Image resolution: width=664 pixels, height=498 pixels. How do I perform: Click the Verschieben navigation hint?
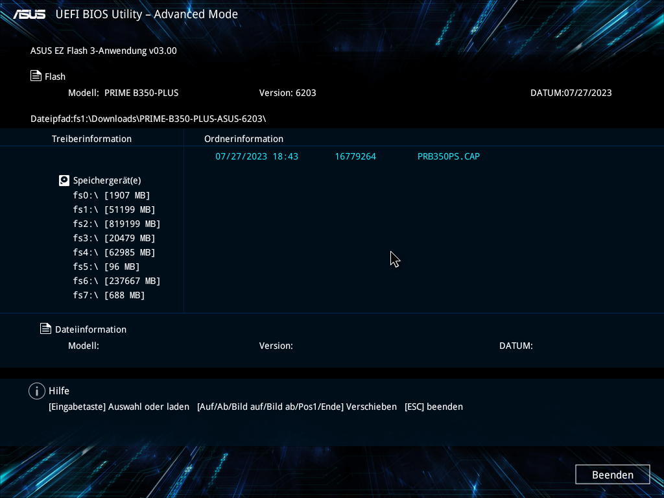pos(297,407)
